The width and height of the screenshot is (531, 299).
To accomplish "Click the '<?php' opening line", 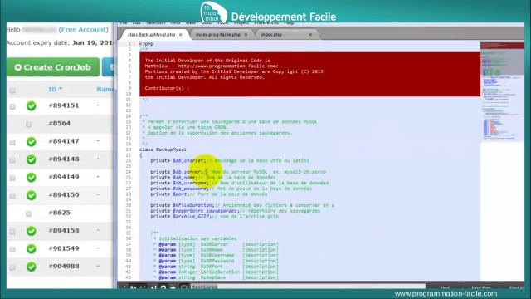I will (147, 44).
